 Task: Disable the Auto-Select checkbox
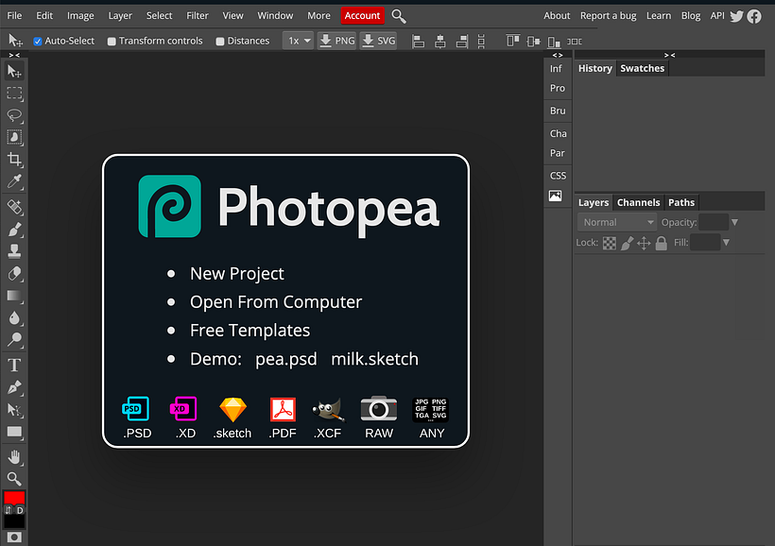pos(38,41)
